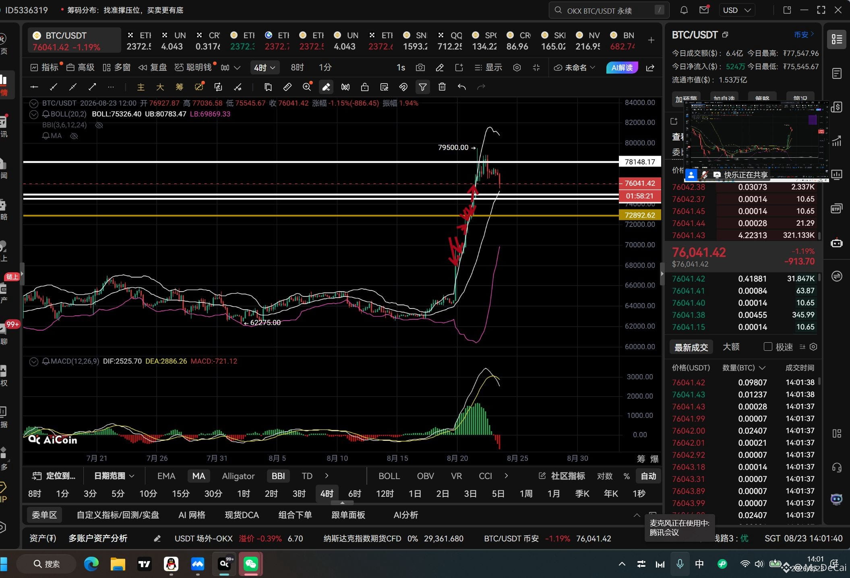Open the candlestick chart type dropdown
The image size is (850, 578).
[231, 68]
